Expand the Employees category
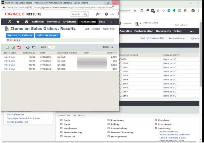Image resolution: width=204 pixels, height=143 pixels. point(61,128)
